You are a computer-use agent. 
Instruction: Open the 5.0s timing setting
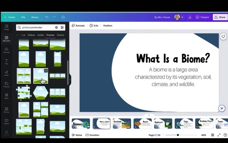[94, 26]
